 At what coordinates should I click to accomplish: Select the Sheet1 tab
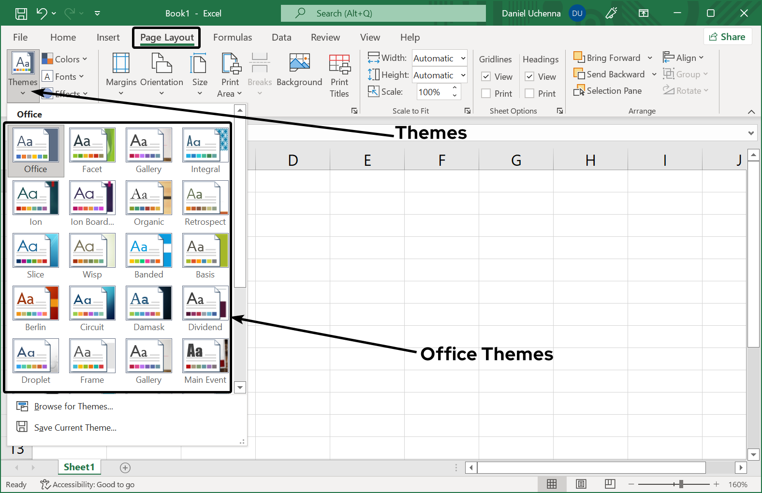79,467
